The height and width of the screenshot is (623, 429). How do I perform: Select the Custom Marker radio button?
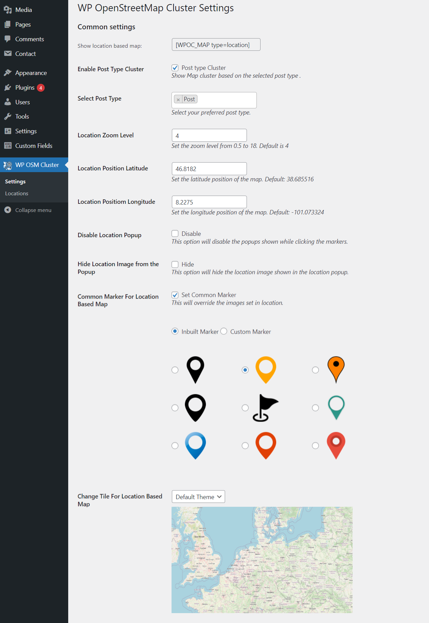point(224,331)
